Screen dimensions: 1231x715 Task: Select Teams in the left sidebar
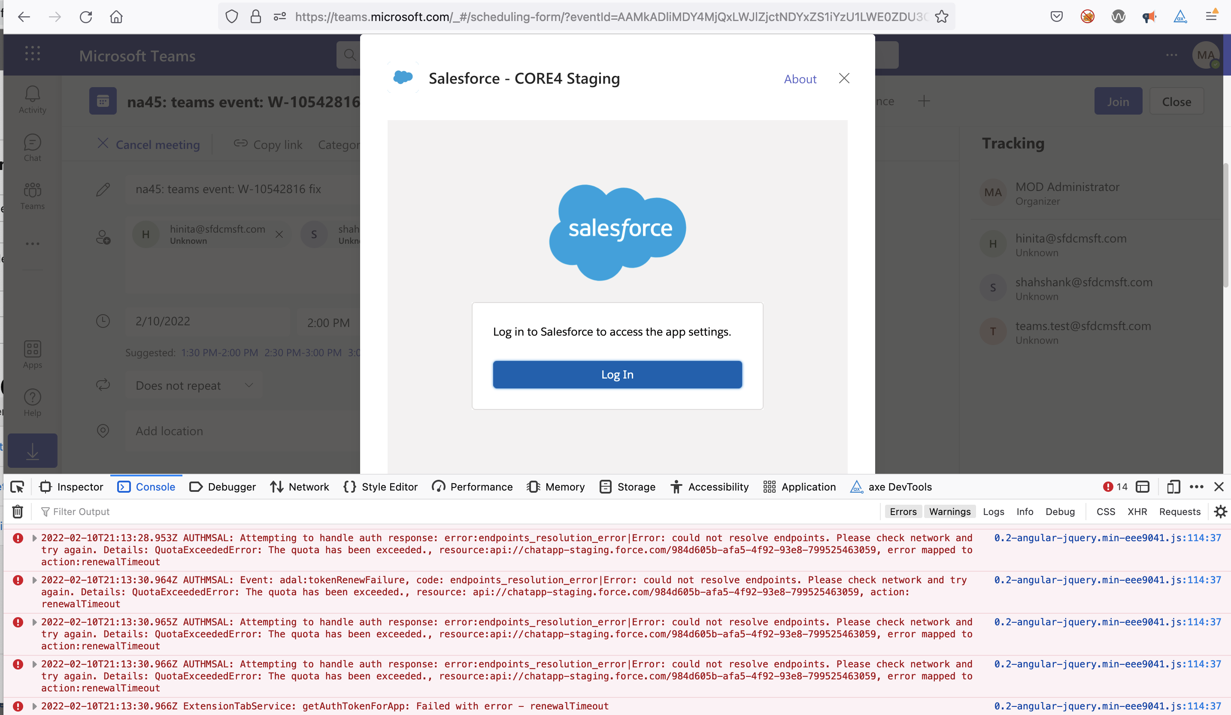tap(32, 196)
